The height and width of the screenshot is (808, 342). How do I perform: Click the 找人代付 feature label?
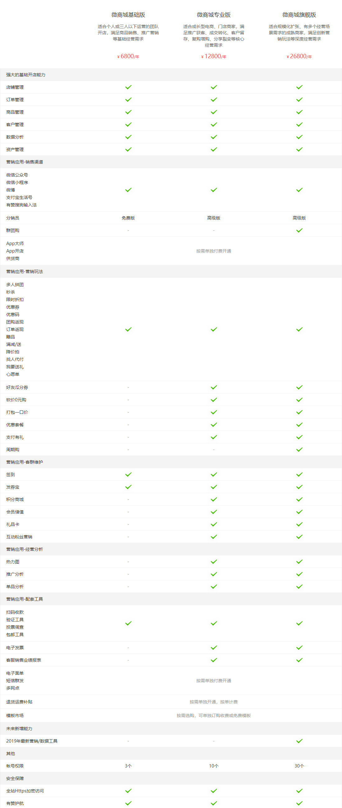tap(15, 359)
